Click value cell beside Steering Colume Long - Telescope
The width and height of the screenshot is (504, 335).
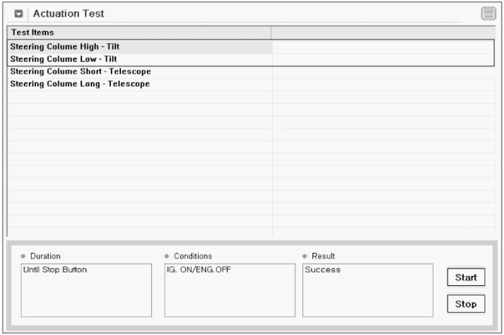coord(383,84)
